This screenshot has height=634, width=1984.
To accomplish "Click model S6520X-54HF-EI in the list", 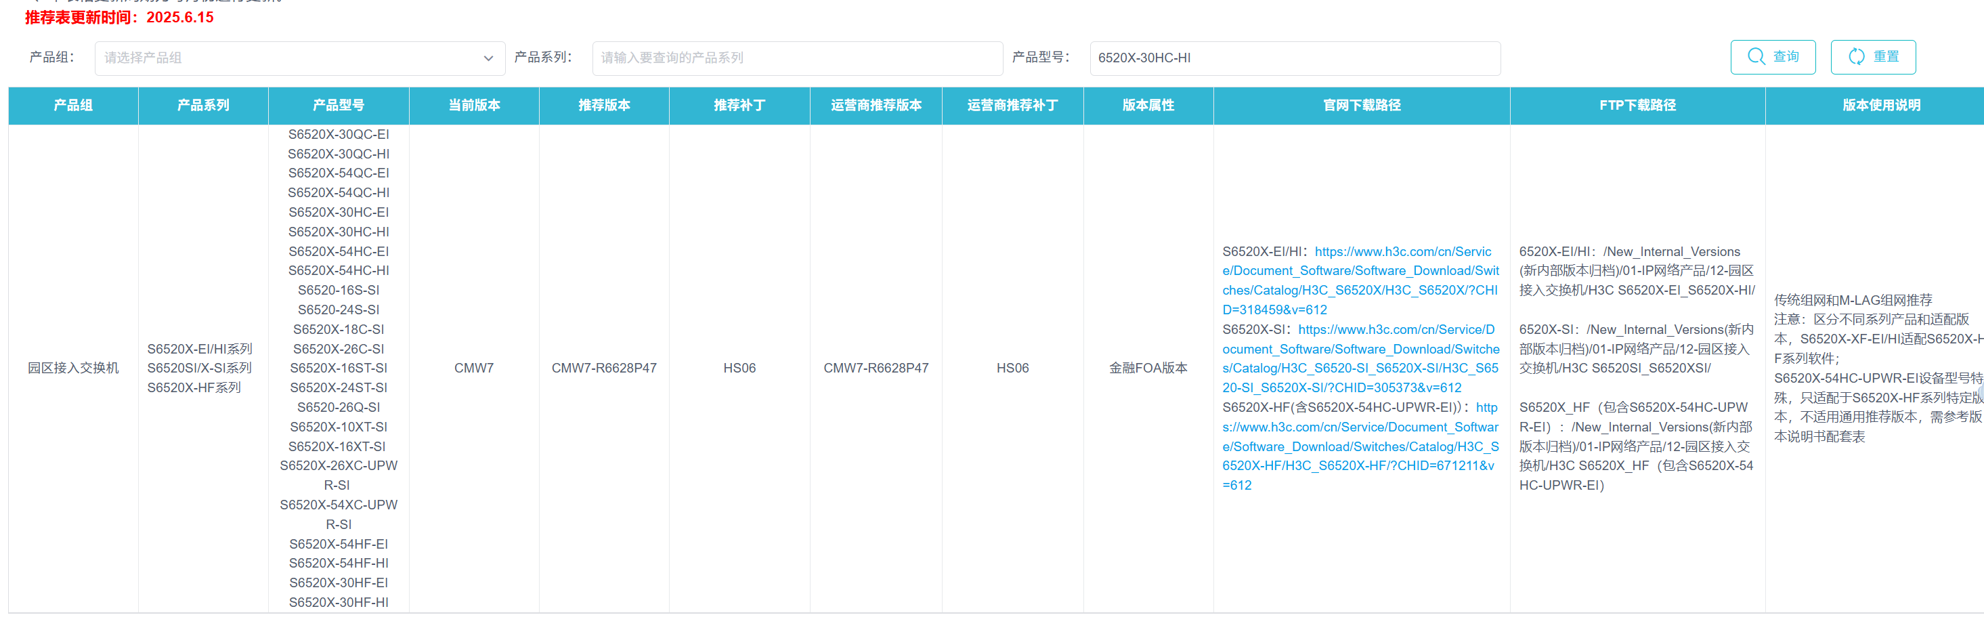I will click(x=339, y=545).
